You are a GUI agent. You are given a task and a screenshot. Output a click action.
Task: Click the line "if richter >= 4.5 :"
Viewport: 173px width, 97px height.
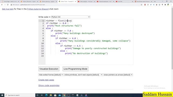coord(71,46)
